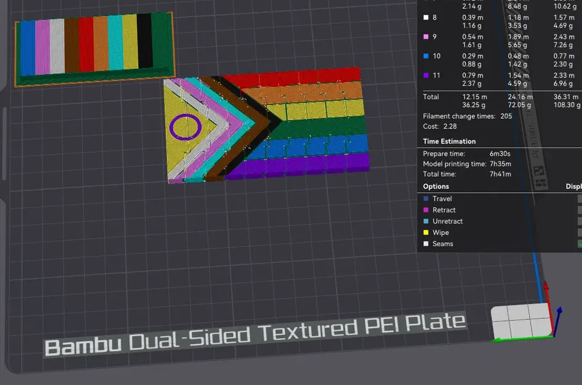This screenshot has height=385, width=582.
Task: Toggle the Travel display checkbox
Action: point(580,199)
